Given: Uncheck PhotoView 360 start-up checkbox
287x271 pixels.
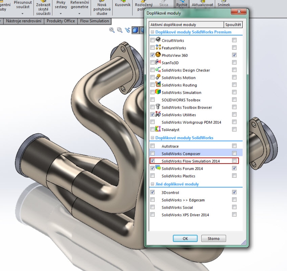Looking at the screenshot, I should tap(234, 55).
